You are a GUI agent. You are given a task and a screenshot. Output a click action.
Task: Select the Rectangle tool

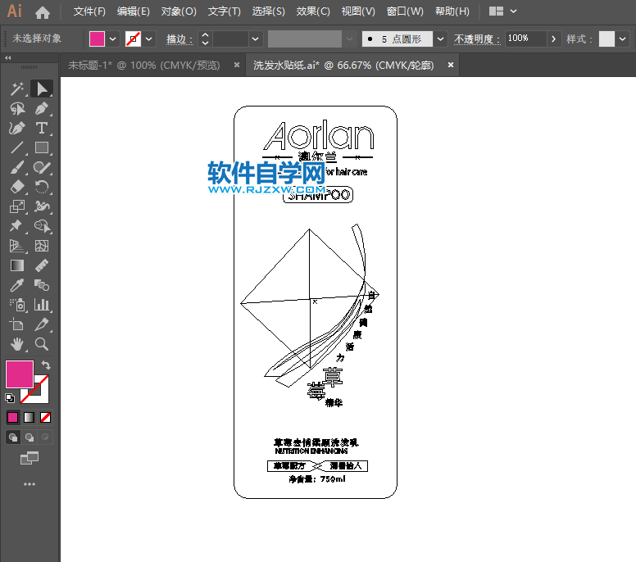[x=42, y=147]
